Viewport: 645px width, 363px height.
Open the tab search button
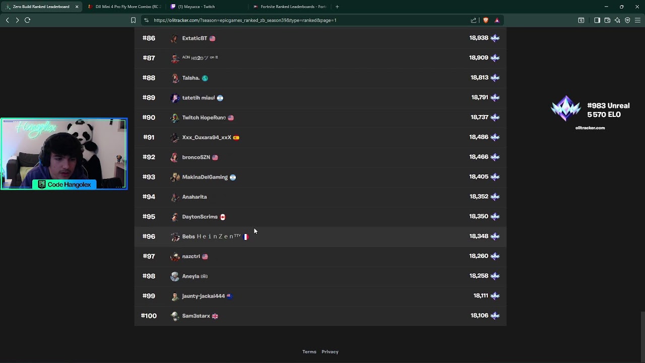click(x=581, y=20)
